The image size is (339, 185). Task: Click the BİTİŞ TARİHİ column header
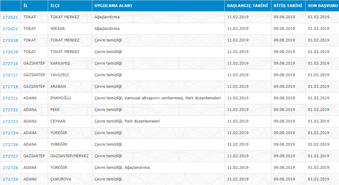(288, 6)
